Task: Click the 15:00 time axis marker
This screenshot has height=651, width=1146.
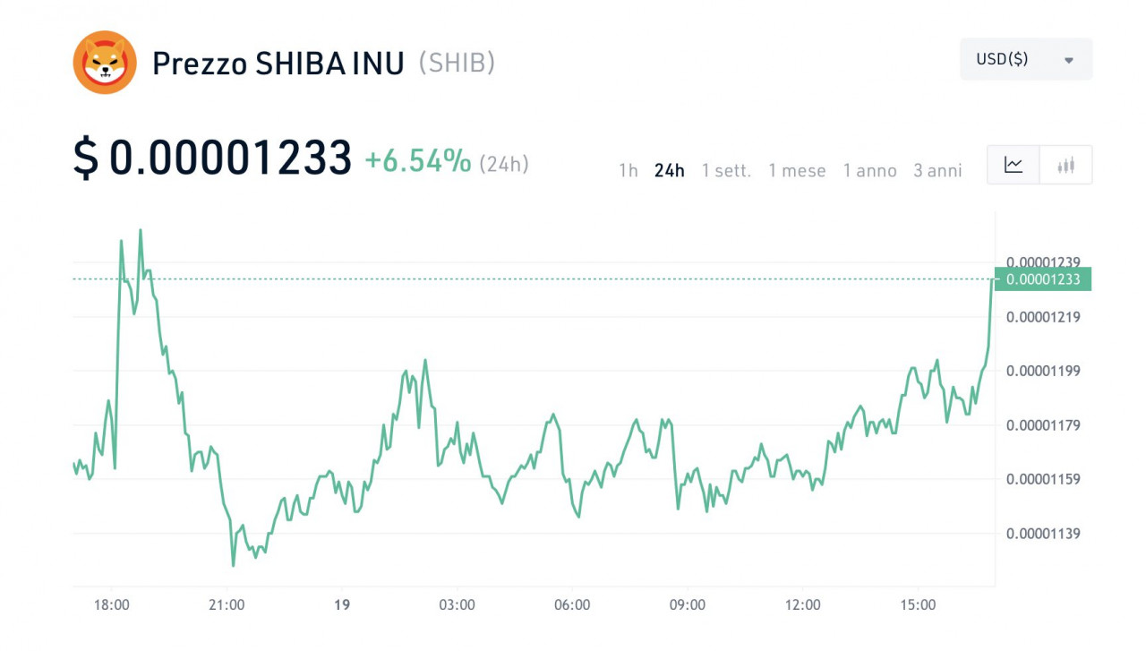Action: pos(918,605)
